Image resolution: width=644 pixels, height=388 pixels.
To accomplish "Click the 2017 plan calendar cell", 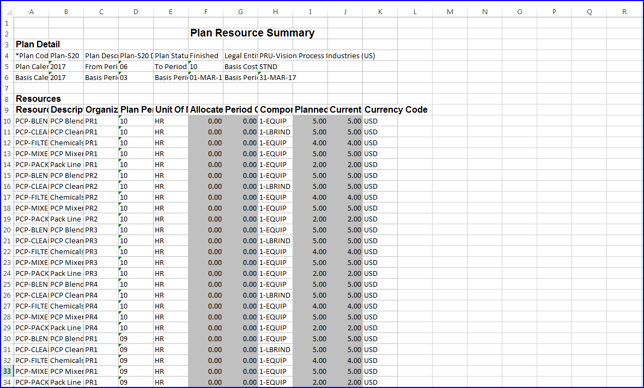I will click(x=66, y=66).
